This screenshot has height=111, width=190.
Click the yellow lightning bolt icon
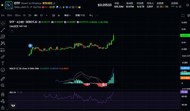64,7
